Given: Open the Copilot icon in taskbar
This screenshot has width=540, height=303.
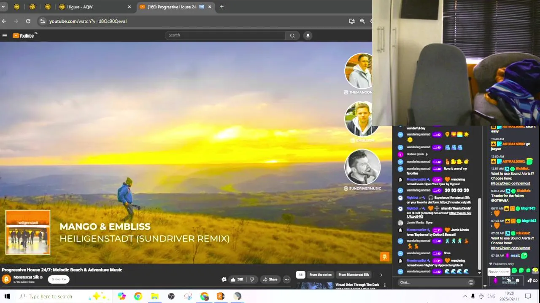Looking at the screenshot, I should tap(121, 296).
